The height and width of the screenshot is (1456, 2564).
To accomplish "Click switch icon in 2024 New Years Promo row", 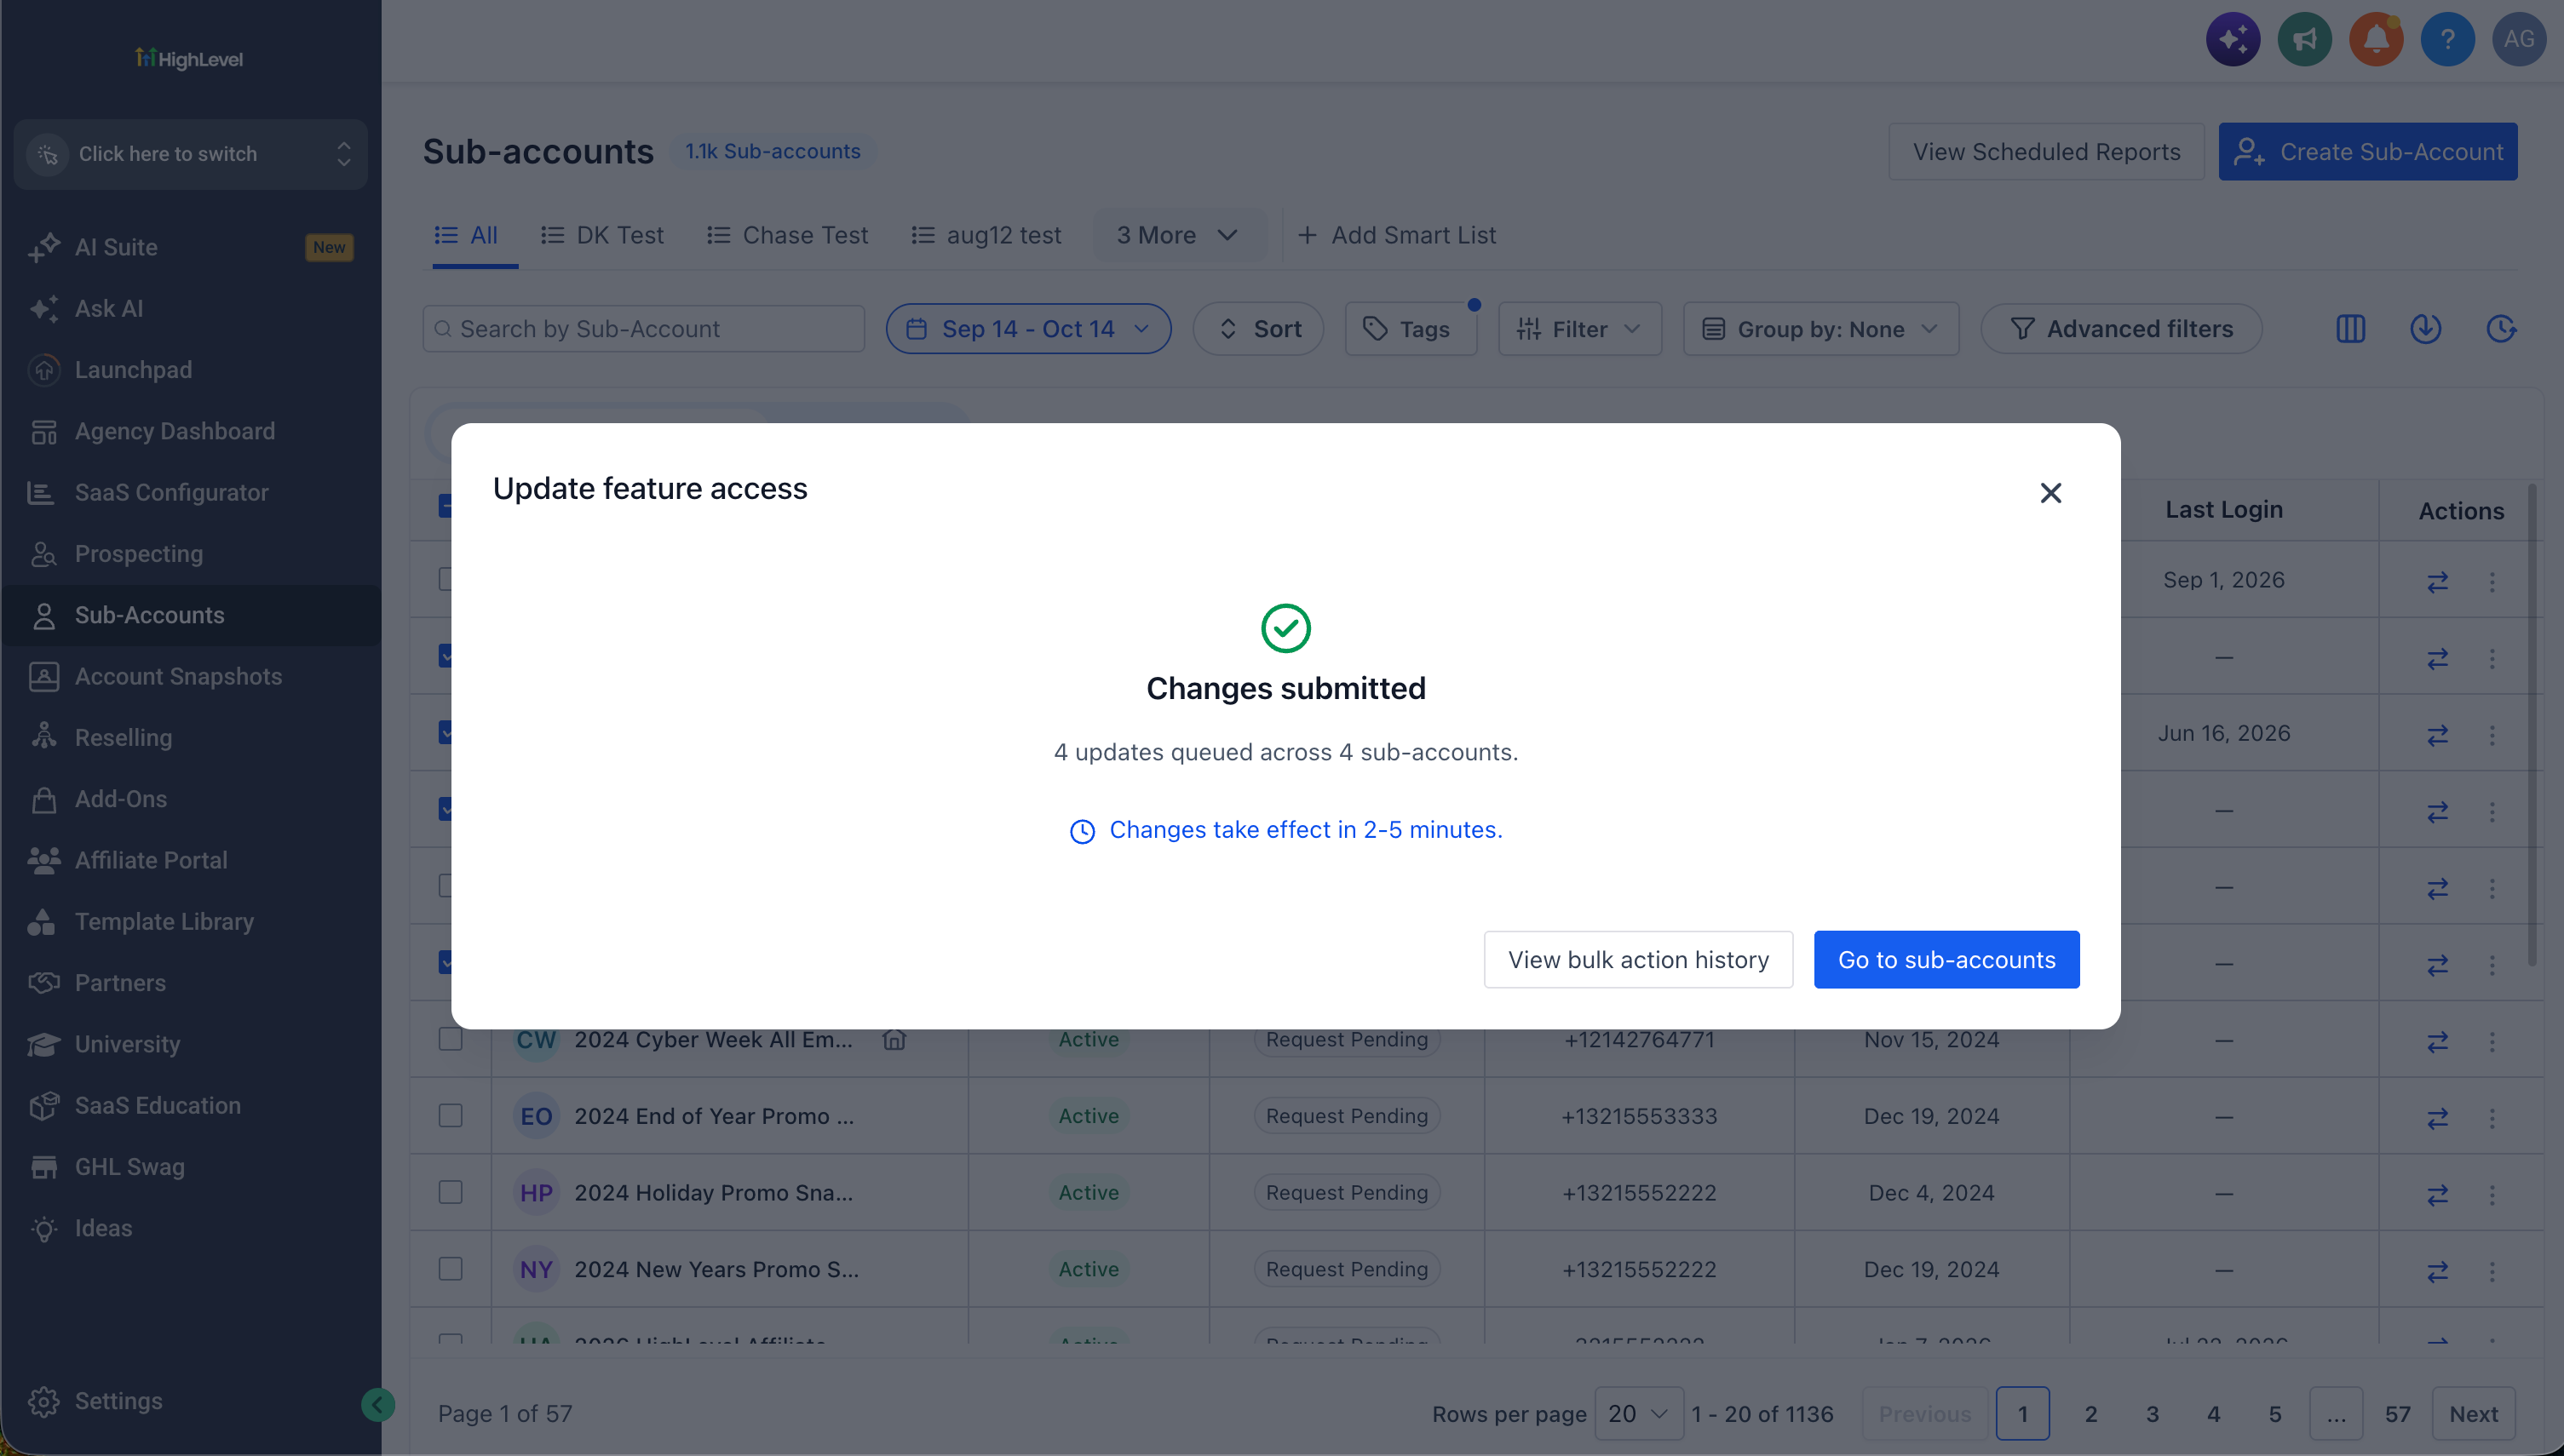I will tap(2437, 1271).
